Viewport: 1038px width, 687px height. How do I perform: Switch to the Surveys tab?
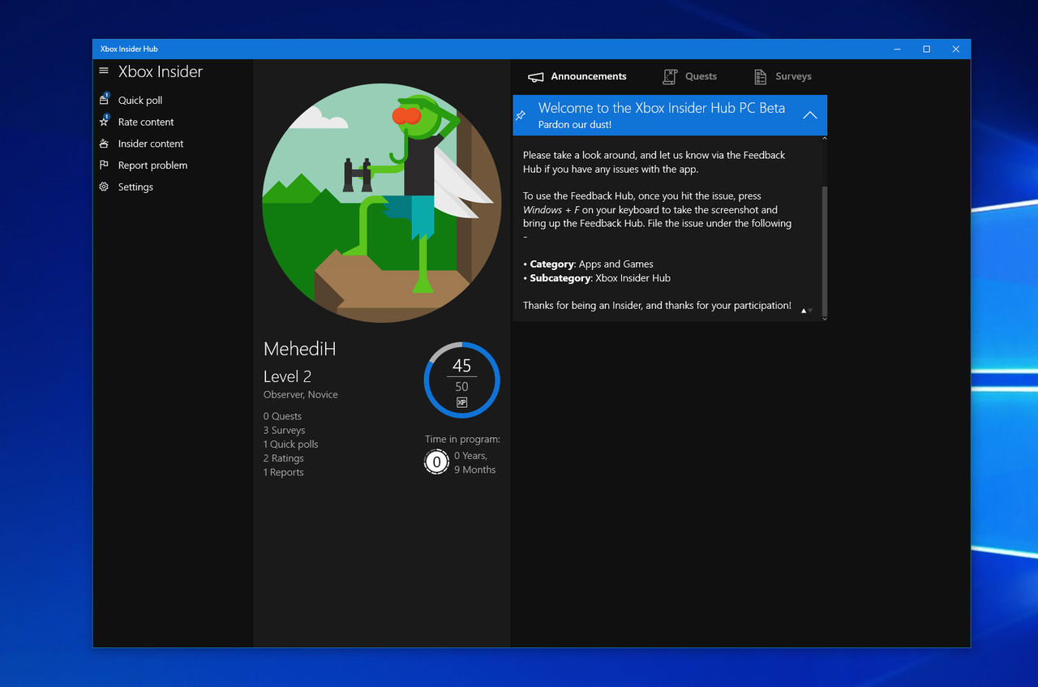pyautogui.click(x=791, y=76)
